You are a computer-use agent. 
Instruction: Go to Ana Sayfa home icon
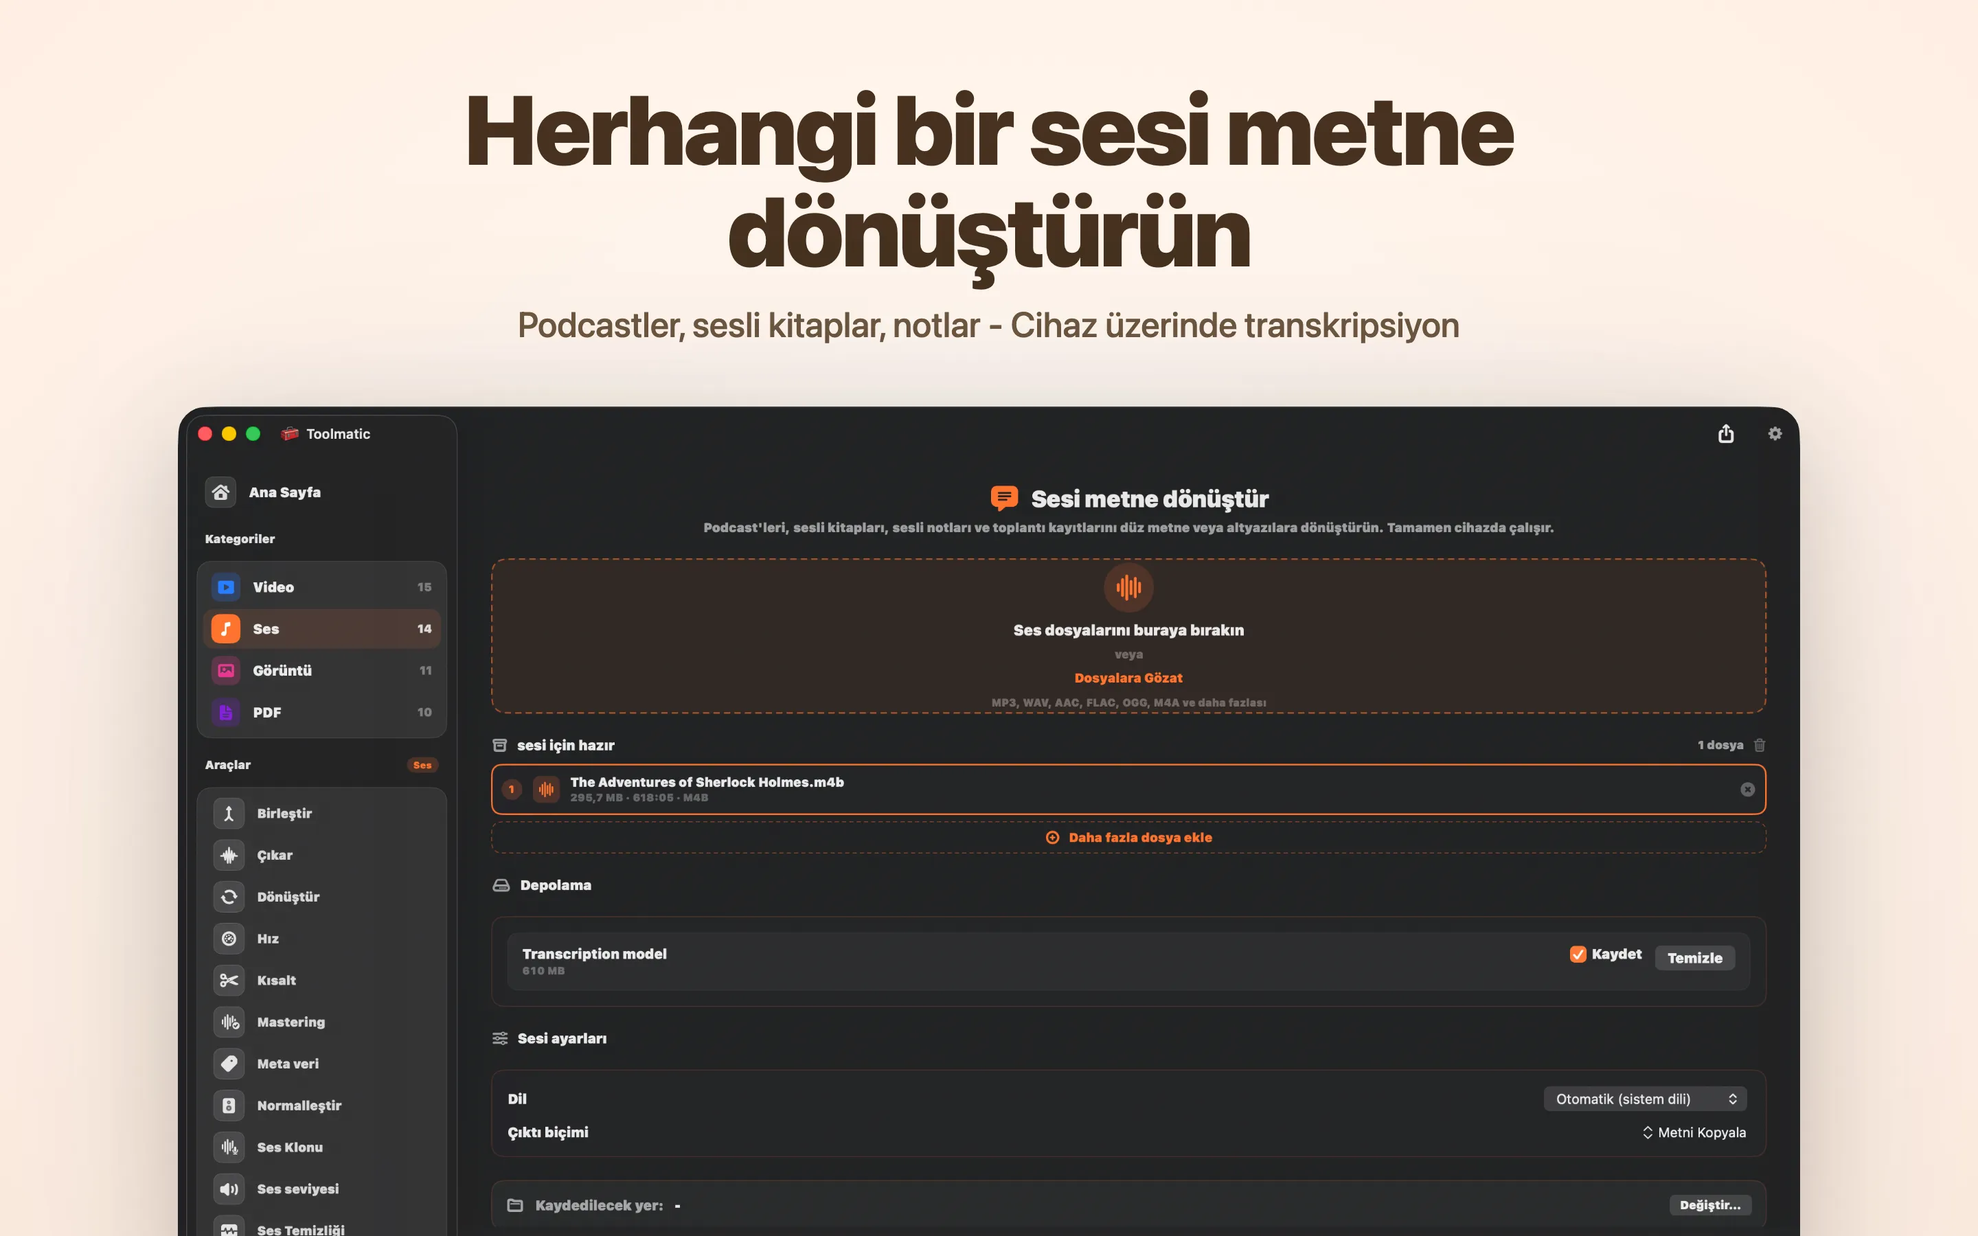point(220,492)
